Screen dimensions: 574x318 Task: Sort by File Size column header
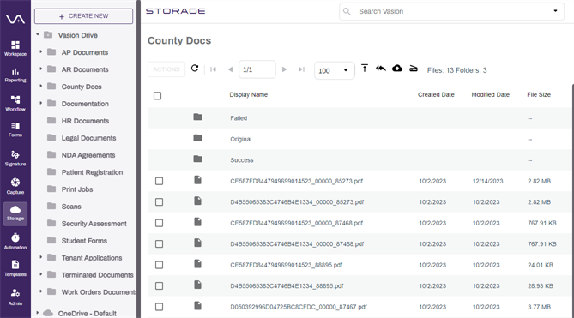click(x=539, y=94)
